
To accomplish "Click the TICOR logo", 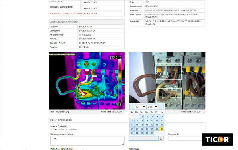I will tap(218, 139).
